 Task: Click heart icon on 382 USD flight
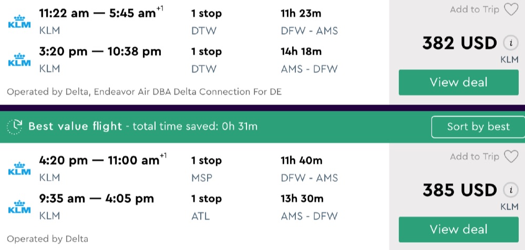tap(511, 9)
